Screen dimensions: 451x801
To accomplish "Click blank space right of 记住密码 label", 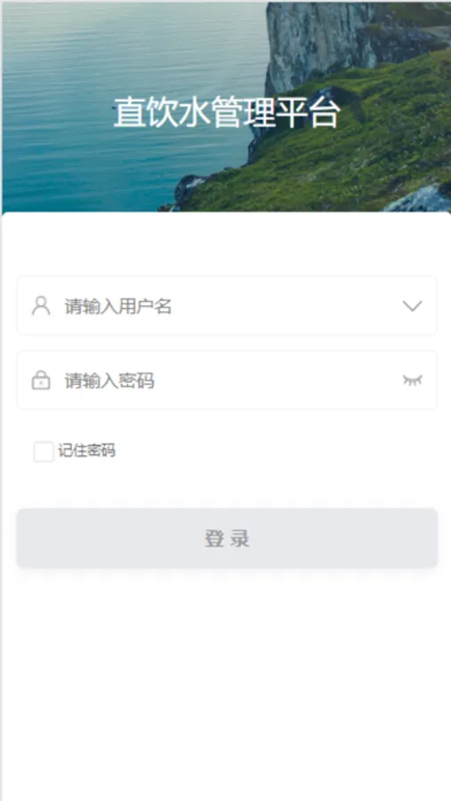I will (276, 451).
